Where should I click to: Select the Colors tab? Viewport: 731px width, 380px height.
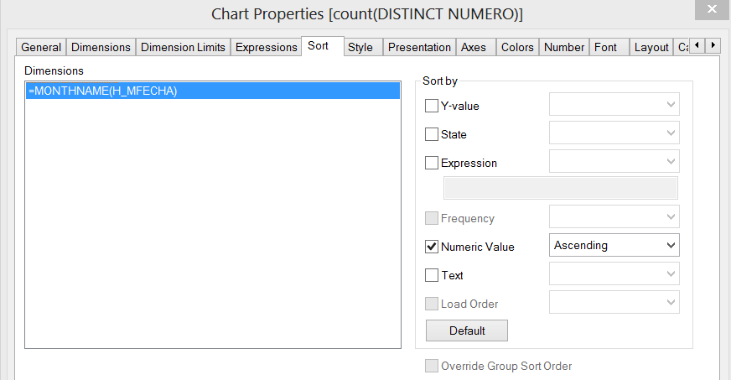tap(517, 47)
